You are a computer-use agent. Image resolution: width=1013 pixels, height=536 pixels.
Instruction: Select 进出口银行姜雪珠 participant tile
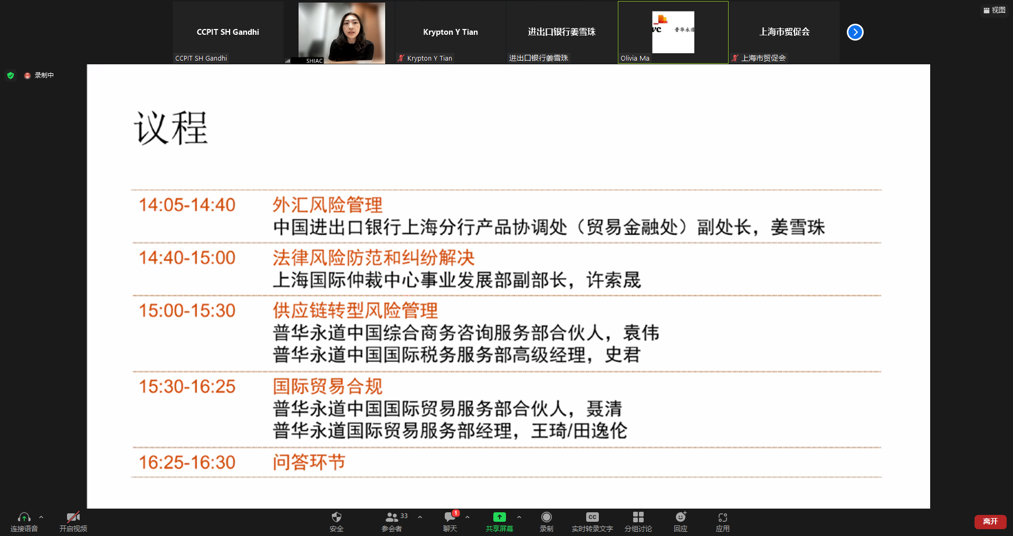562,32
